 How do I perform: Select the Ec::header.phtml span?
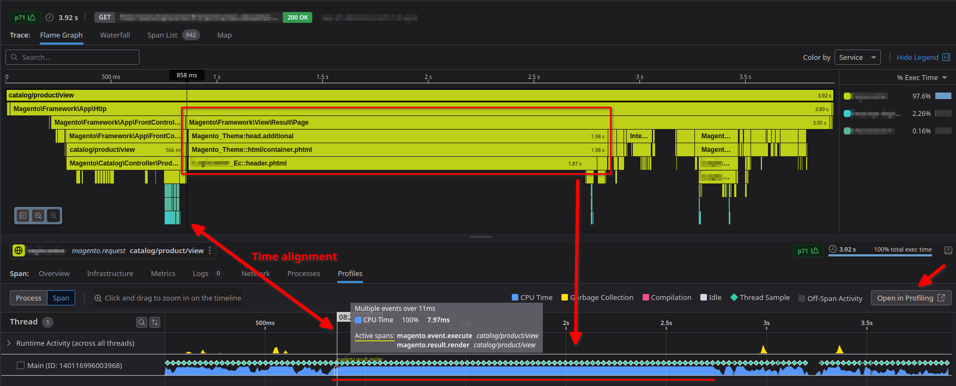pyautogui.click(x=392, y=163)
